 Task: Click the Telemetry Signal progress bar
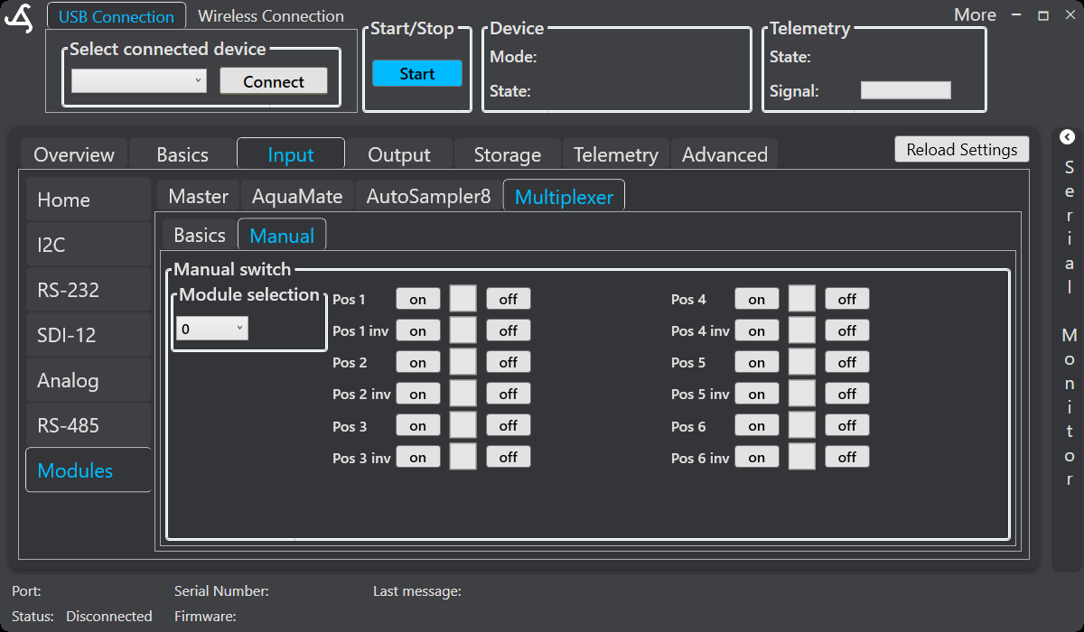click(x=906, y=90)
